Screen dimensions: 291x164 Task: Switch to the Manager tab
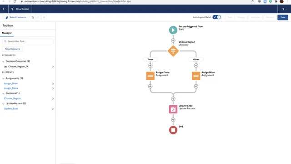7,33
